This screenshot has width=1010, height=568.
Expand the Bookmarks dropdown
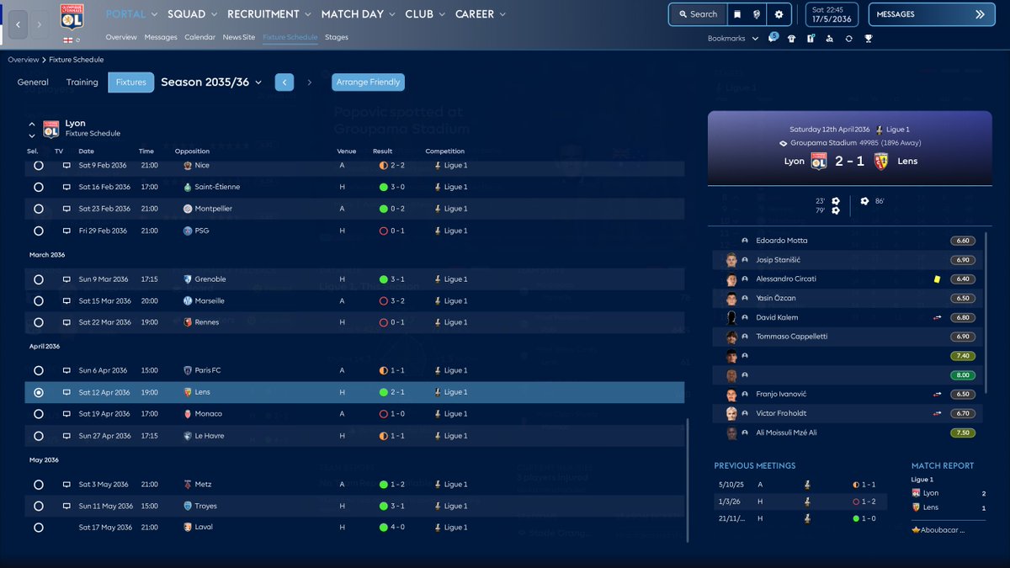pos(731,39)
